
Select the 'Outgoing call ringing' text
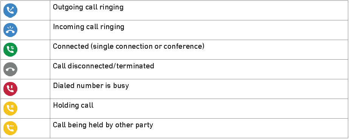click(88, 7)
